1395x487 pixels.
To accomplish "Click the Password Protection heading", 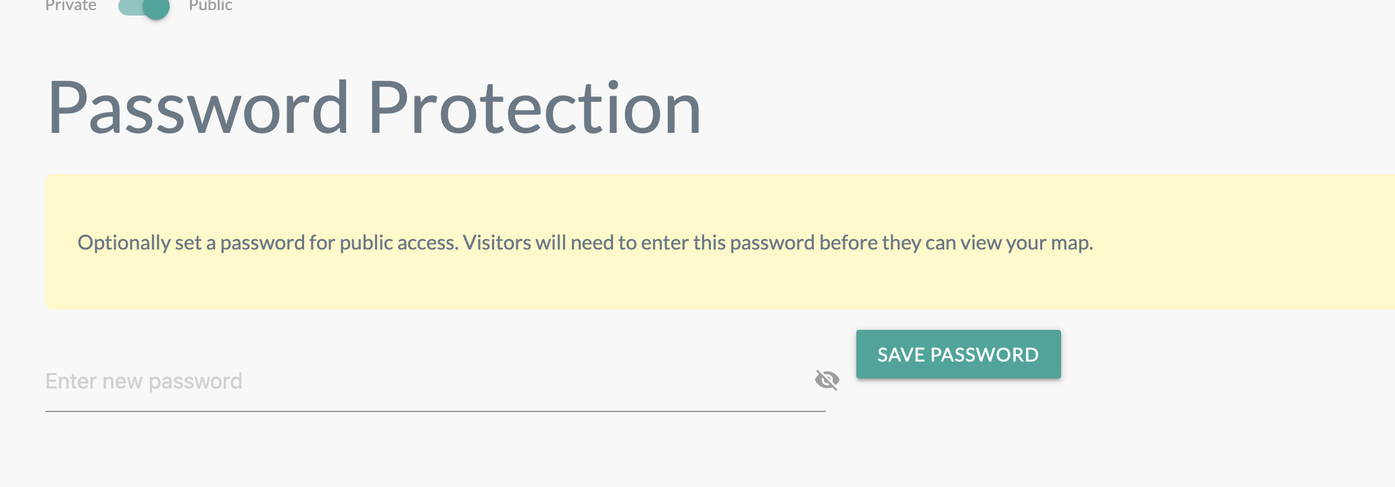I will point(374,108).
